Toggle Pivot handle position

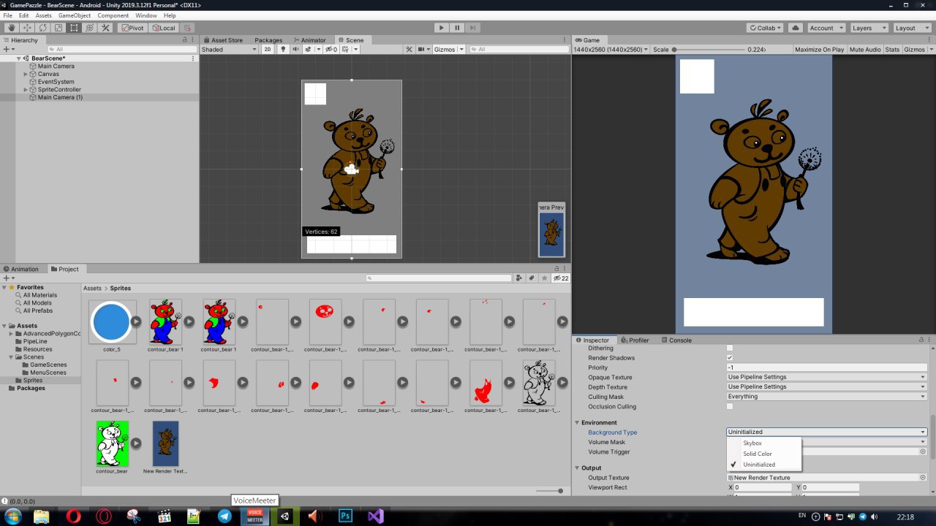(x=133, y=28)
